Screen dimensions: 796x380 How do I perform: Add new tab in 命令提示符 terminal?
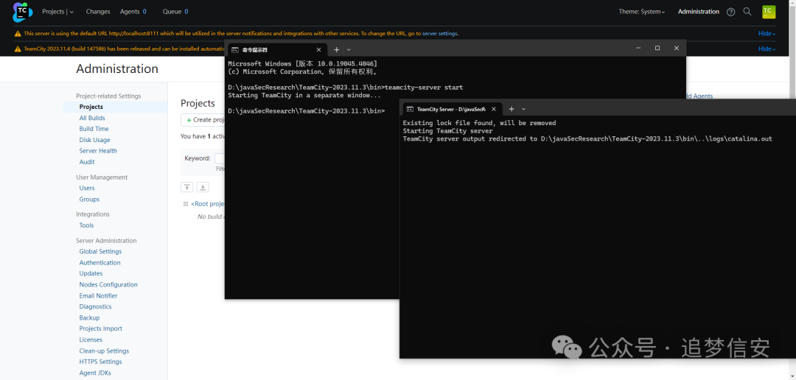337,49
